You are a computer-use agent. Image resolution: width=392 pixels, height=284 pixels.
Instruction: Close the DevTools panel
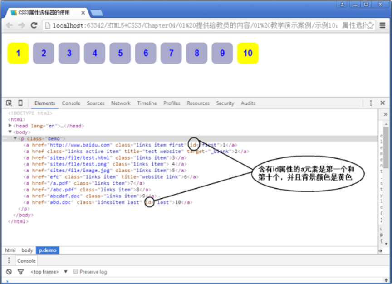point(382,103)
